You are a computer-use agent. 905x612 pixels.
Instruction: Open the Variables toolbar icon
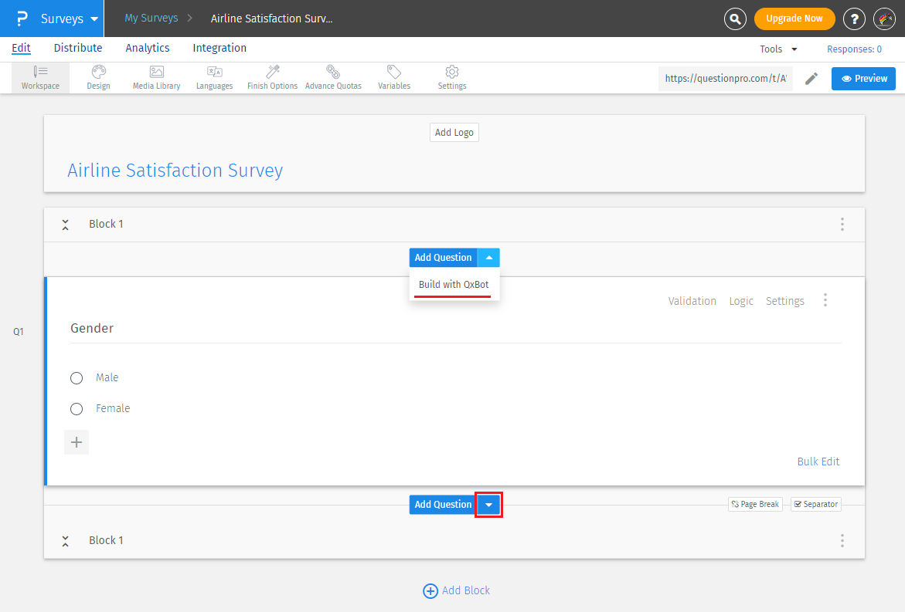393,77
